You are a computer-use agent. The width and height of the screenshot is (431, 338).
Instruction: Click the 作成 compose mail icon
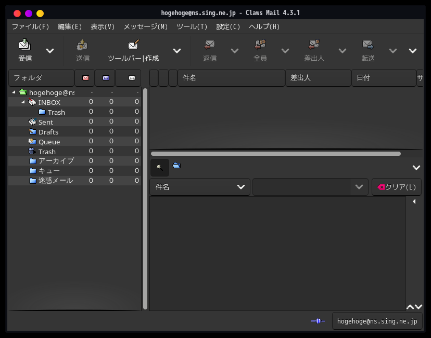[134, 45]
